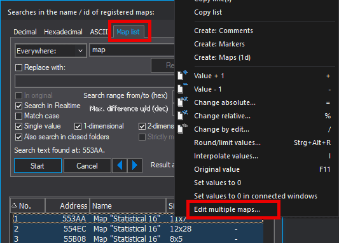339x243 pixels.
Task: Click the Replace with text field
Action: (95, 81)
